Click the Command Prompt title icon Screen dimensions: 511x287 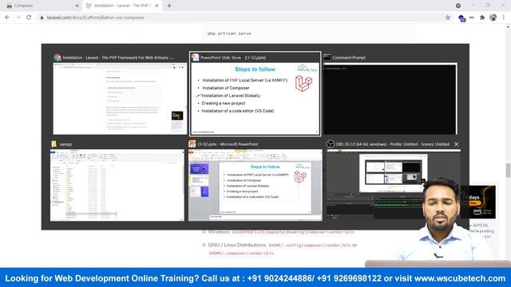point(327,57)
